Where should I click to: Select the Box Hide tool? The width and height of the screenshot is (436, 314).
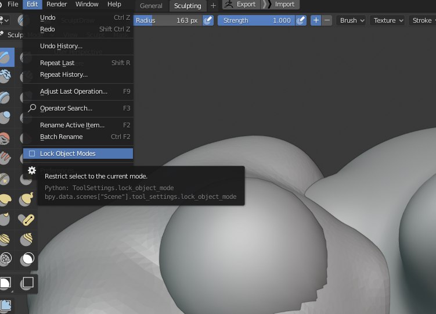(x=27, y=283)
